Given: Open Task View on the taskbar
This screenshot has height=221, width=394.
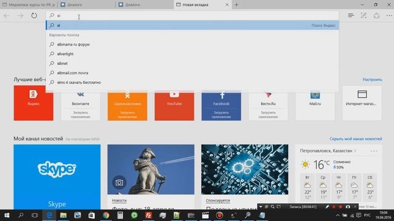Looking at the screenshot, I should [x=35, y=215].
